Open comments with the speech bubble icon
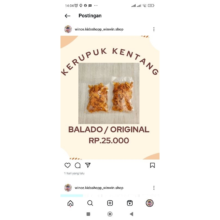 78,165
